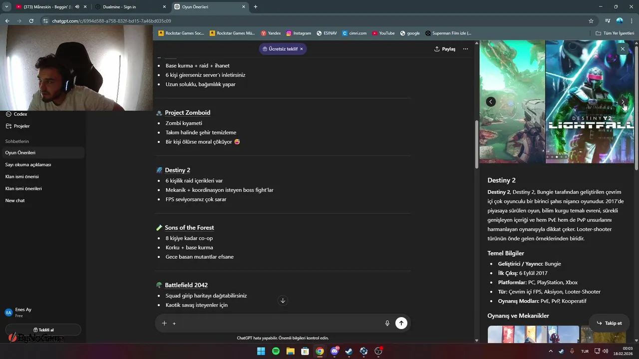
Task: Open the Tüm Yer İşaretleri folder
Action: (615, 33)
